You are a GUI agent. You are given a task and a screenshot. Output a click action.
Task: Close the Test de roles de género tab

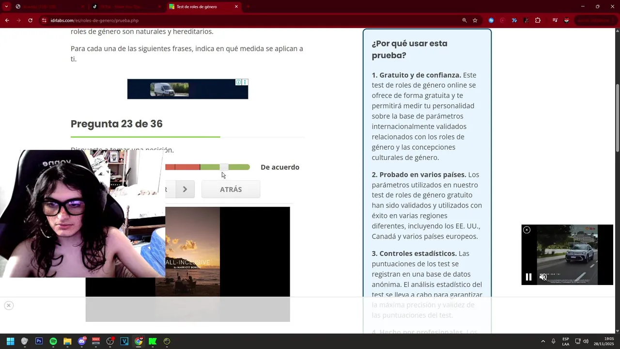pos(236,7)
